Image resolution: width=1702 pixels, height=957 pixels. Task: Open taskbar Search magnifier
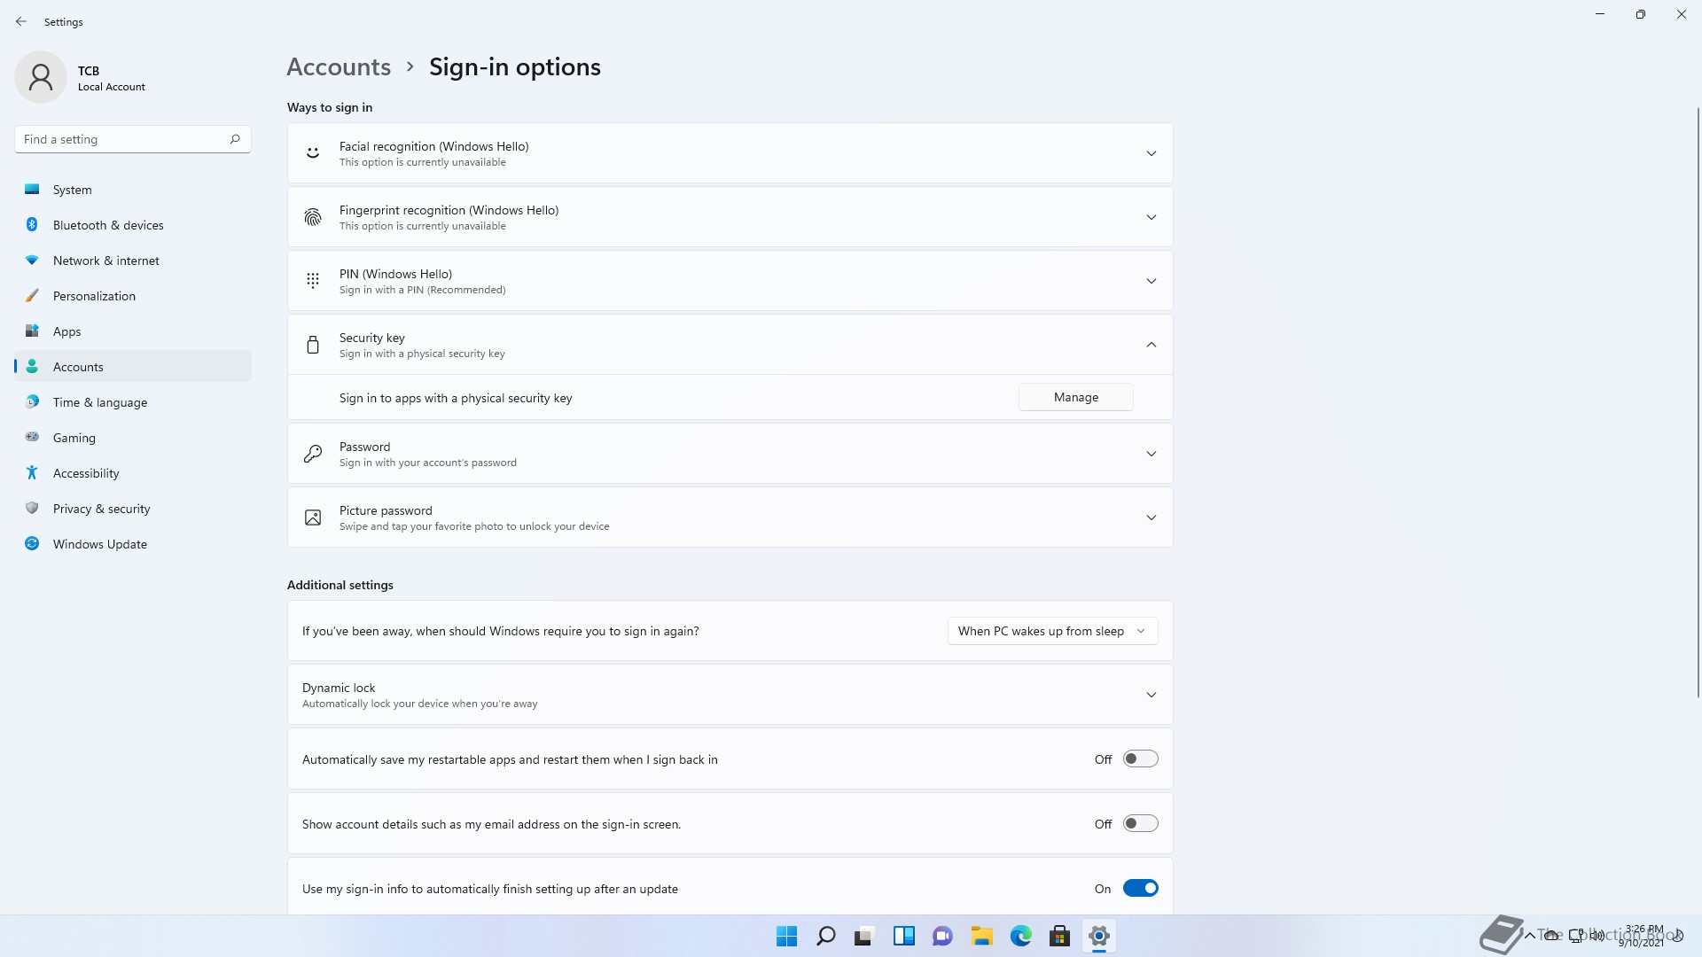(825, 936)
